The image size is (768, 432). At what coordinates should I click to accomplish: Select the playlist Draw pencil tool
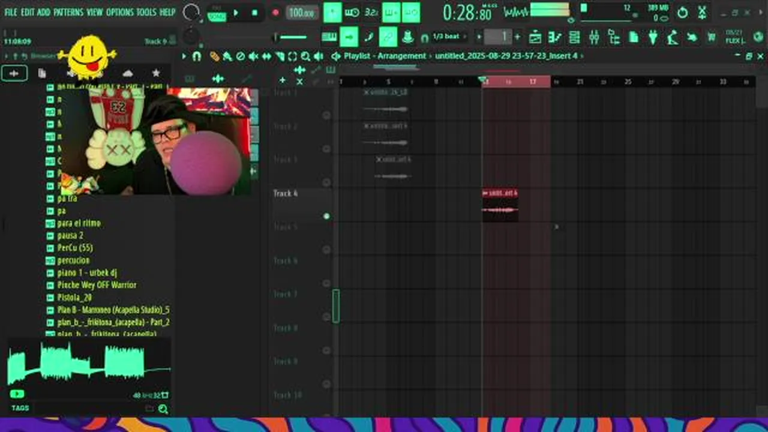point(214,56)
